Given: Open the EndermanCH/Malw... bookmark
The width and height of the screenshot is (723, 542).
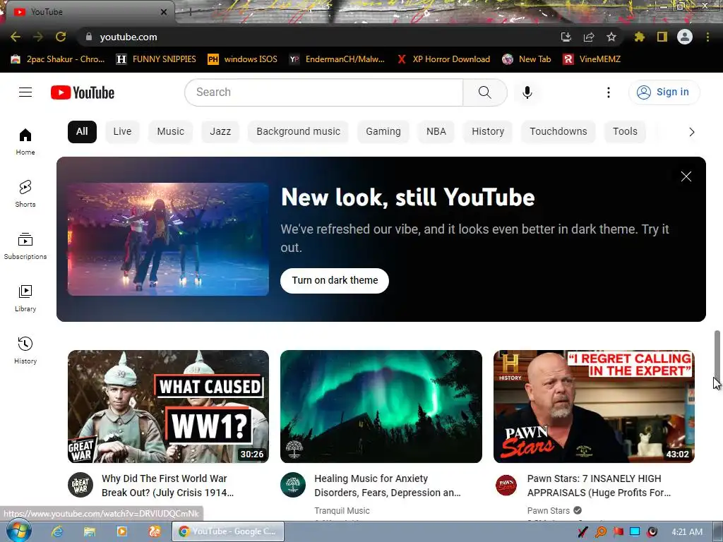Looking at the screenshot, I should point(337,59).
